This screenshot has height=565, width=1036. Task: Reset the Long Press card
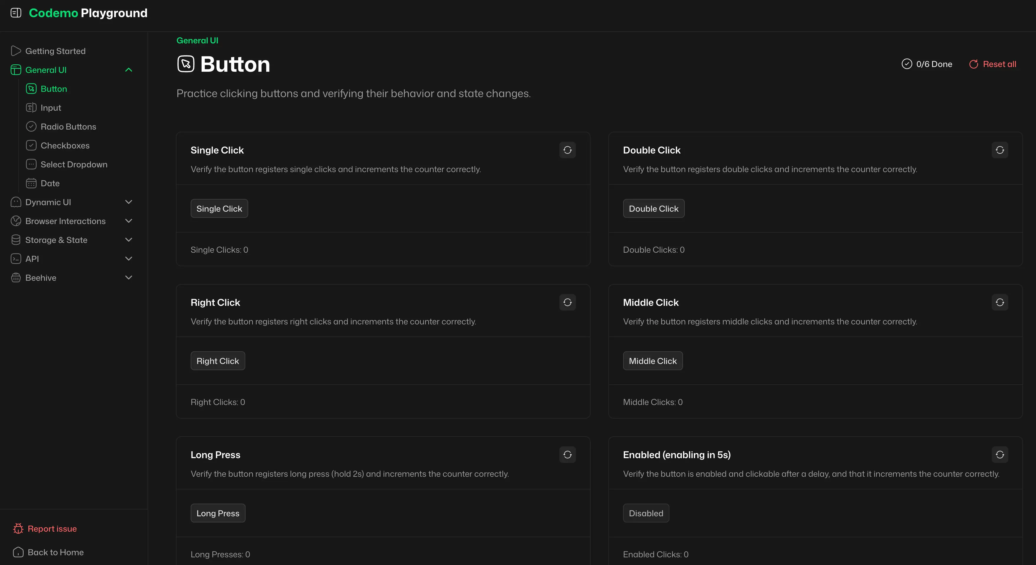(x=568, y=455)
